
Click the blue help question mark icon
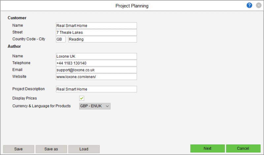coord(249,5)
